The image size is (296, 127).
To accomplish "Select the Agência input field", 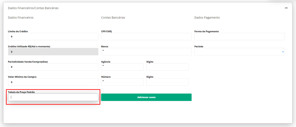I will tap(122, 67).
